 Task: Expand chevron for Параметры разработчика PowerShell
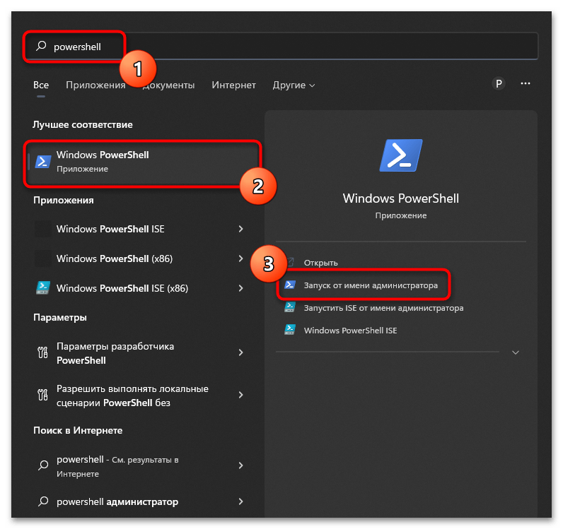coord(240,352)
